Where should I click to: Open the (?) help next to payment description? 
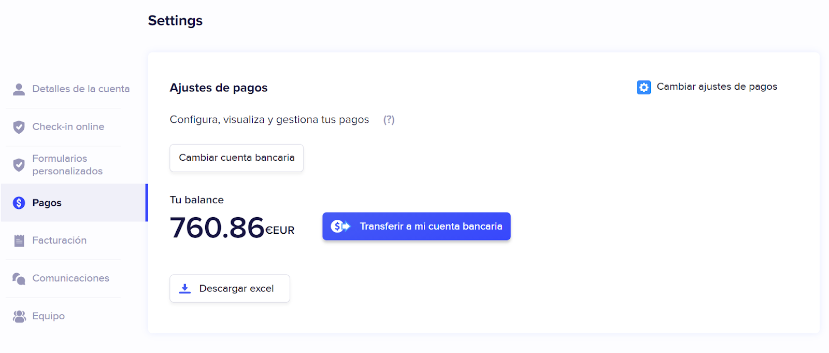[389, 120]
